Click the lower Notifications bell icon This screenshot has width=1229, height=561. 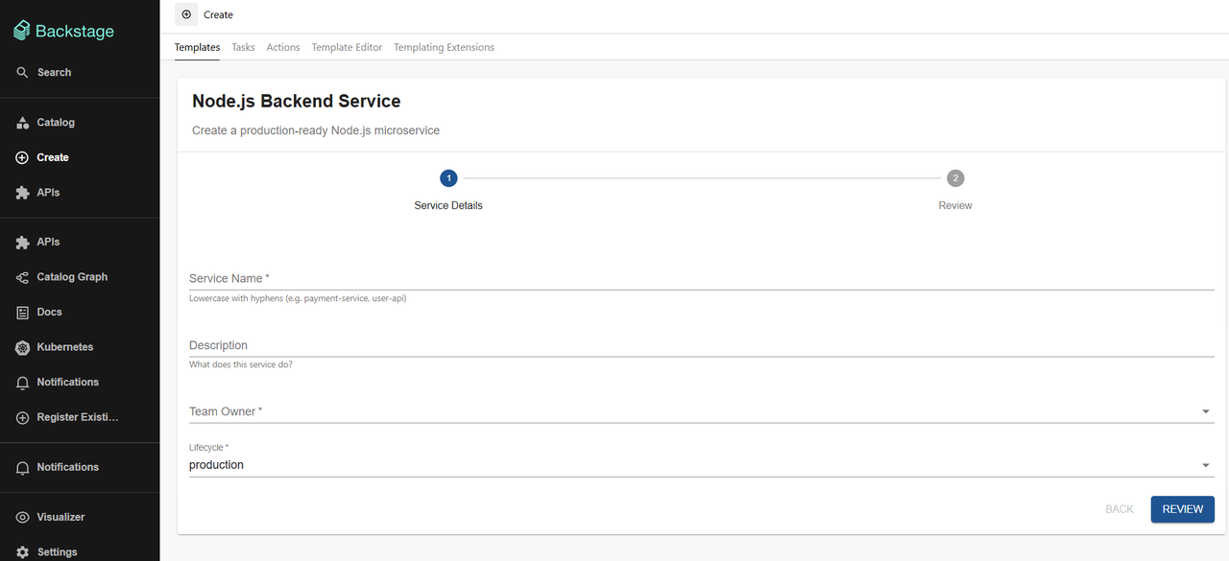click(22, 467)
